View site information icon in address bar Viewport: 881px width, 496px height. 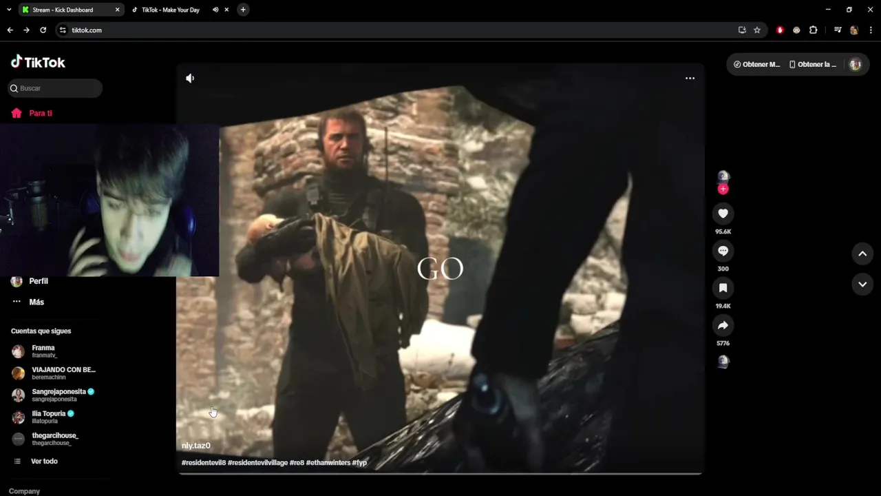(x=63, y=30)
